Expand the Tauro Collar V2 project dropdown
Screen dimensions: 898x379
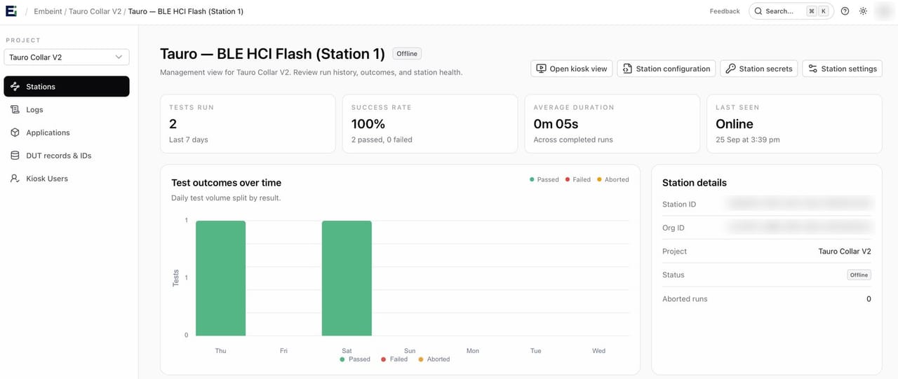pyautogui.click(x=67, y=57)
